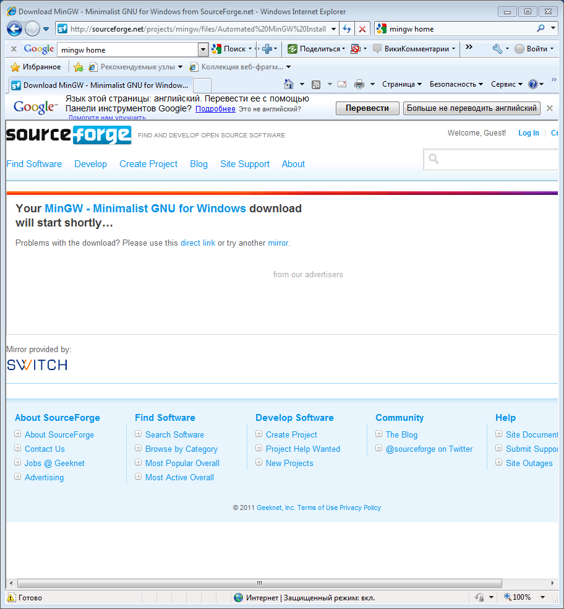Open the search provider dropdown arrow

tap(553, 28)
